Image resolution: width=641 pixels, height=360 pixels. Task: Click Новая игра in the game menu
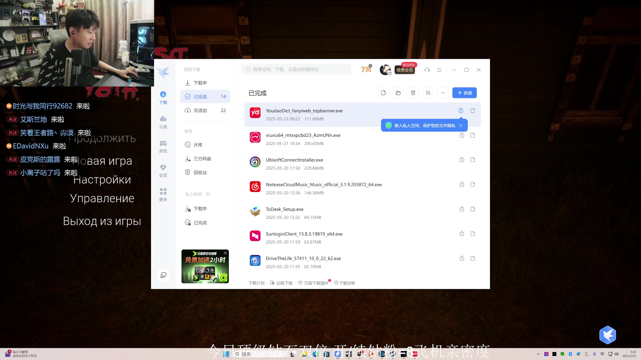[x=102, y=161]
